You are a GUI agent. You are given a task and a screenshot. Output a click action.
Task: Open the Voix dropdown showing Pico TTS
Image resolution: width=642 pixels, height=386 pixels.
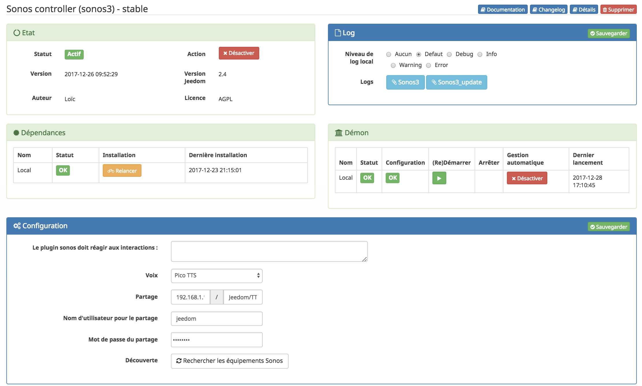tap(217, 276)
